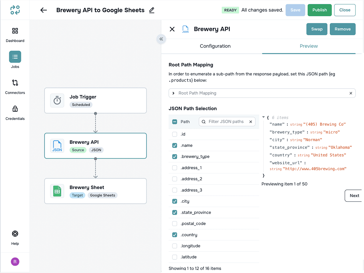364x273 pixels.
Task: Click the "Brewery API to Google Sheets" title
Action: (x=100, y=10)
